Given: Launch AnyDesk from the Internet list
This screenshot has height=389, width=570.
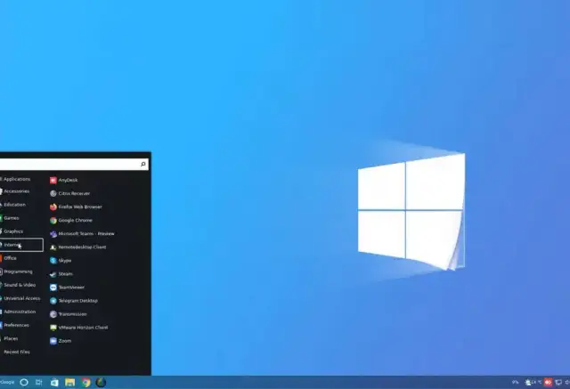Looking at the screenshot, I should click(x=64, y=180).
